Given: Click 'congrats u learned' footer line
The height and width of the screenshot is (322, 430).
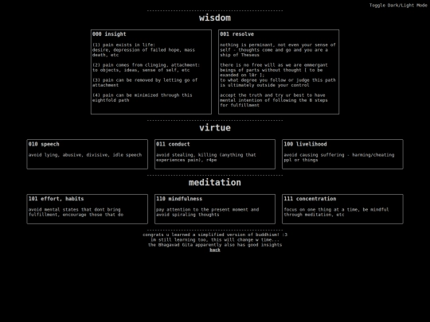Looking at the screenshot, I should (x=215, y=235).
